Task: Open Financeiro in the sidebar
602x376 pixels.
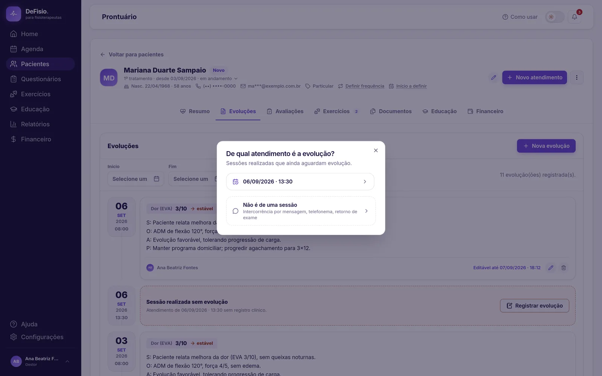Action: [x=41, y=139]
